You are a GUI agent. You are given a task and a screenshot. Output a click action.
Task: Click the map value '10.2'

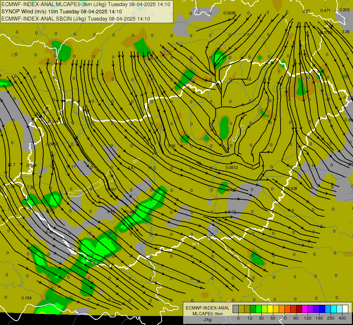pyautogui.click(x=152, y=168)
